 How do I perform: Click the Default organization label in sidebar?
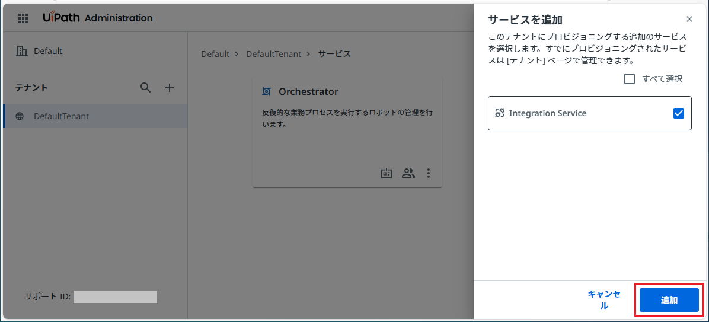48,51
